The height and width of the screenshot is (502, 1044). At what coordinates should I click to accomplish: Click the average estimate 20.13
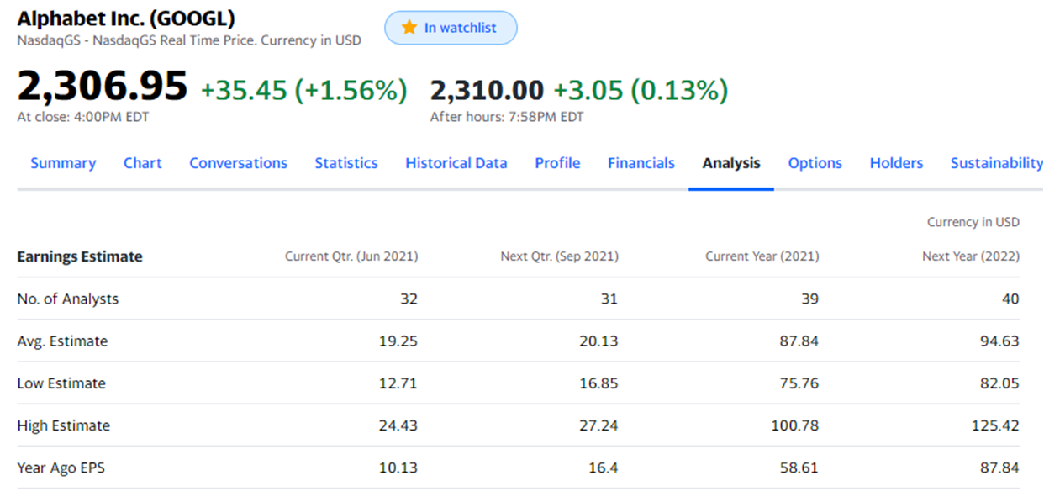point(598,341)
